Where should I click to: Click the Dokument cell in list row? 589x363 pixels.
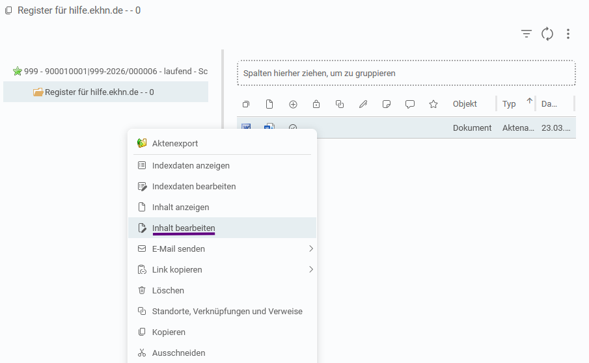click(472, 128)
